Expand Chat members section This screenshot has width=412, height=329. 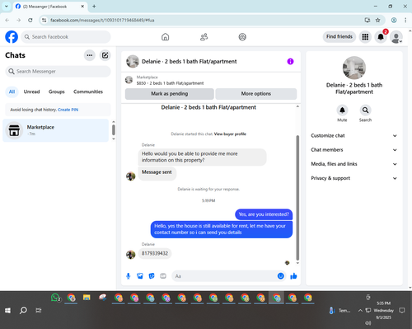pos(354,150)
